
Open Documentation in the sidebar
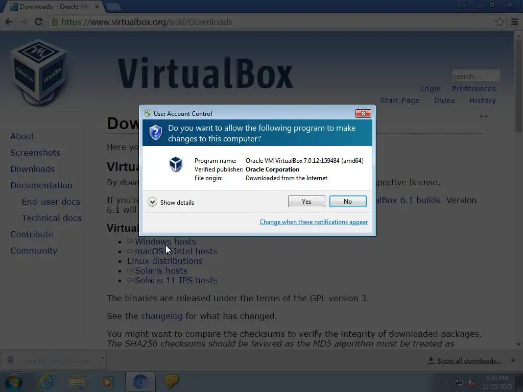[x=41, y=185]
